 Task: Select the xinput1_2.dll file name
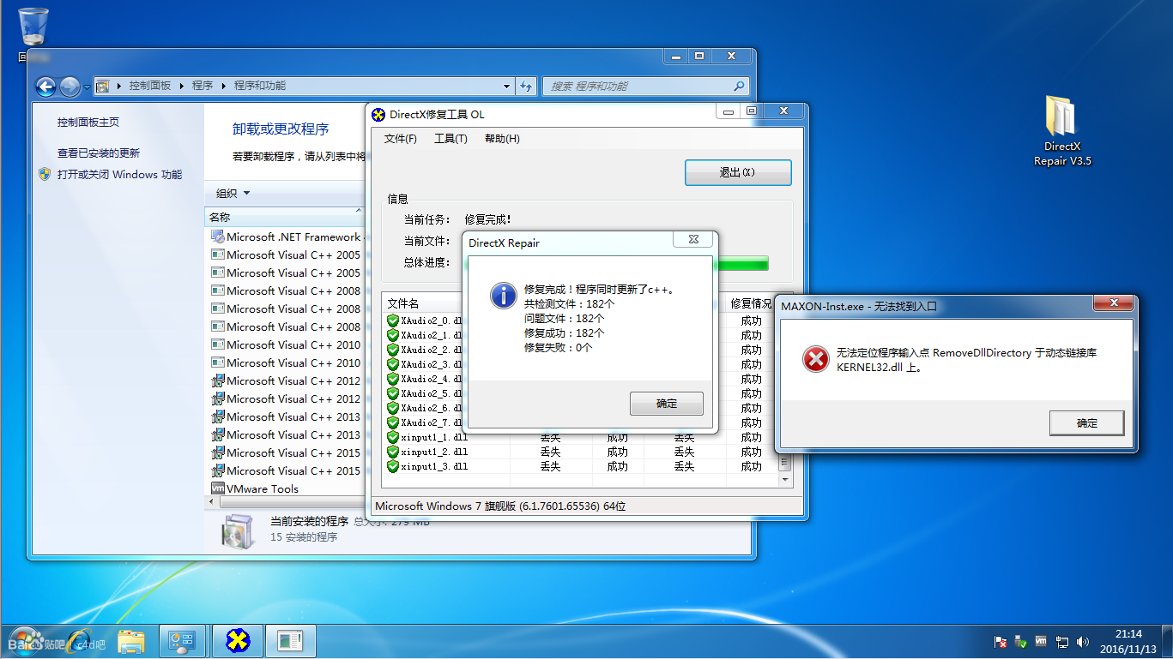pyautogui.click(x=434, y=452)
